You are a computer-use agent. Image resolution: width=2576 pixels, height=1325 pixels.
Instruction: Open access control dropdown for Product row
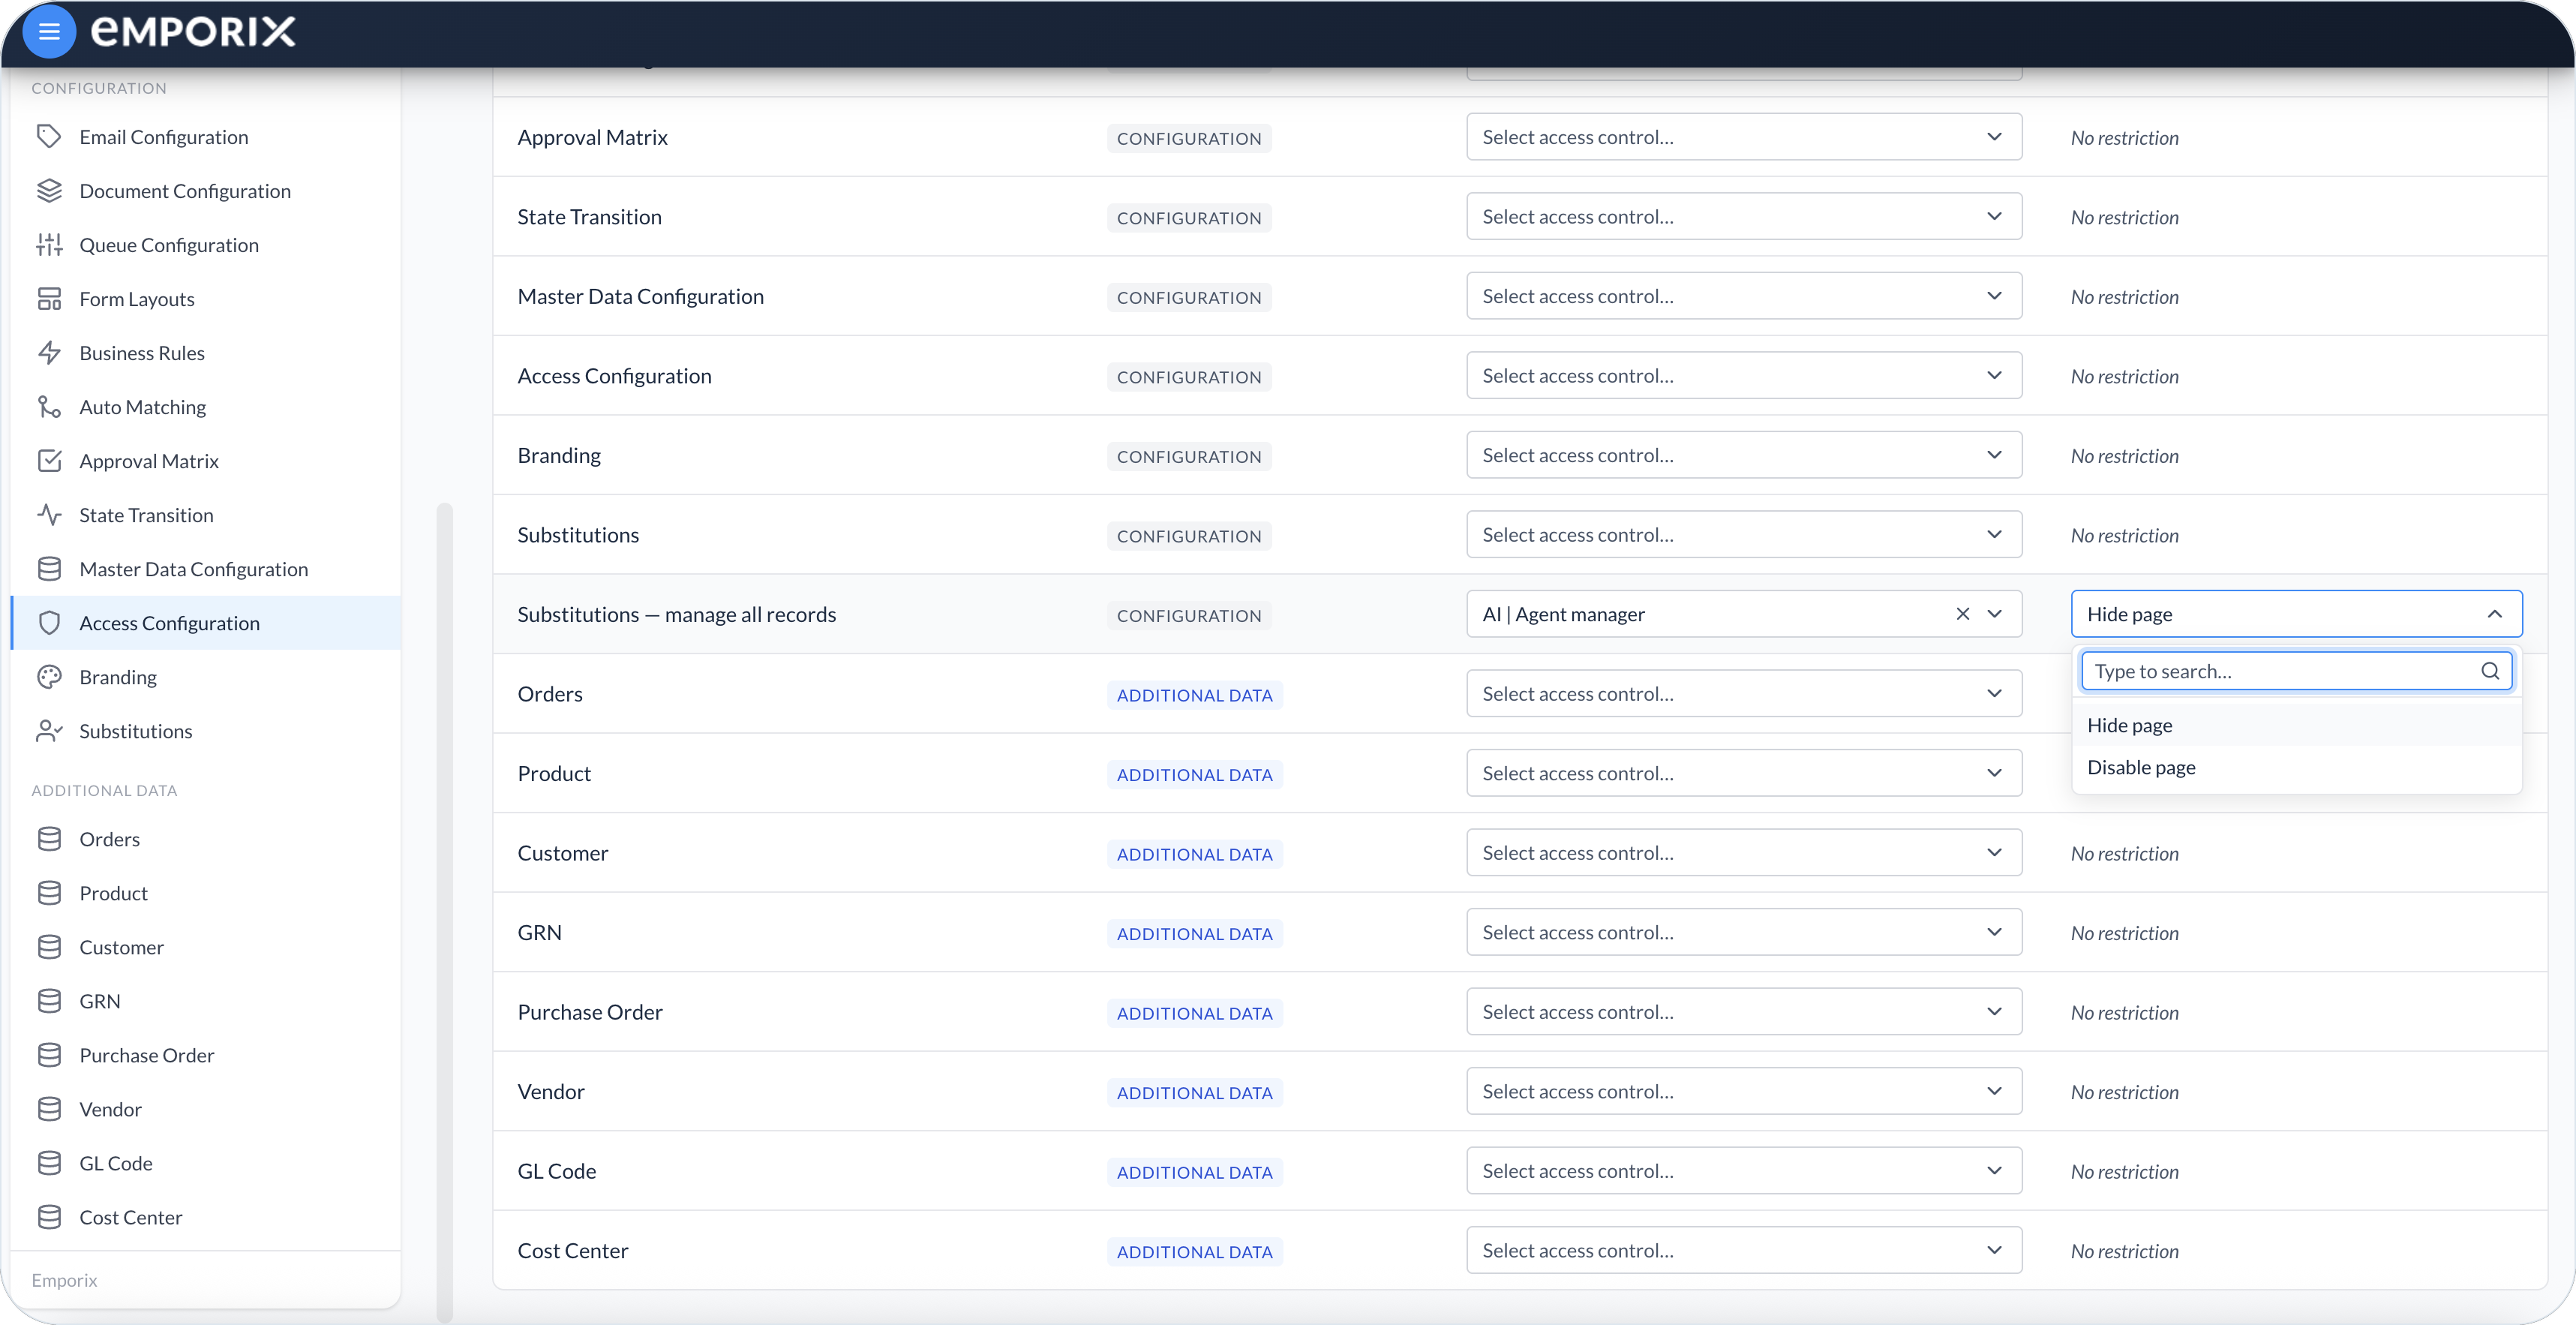point(1744,772)
